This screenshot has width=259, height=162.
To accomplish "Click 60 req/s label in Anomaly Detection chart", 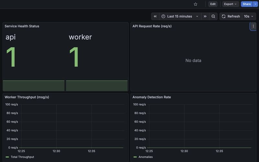I will pos(140,122).
